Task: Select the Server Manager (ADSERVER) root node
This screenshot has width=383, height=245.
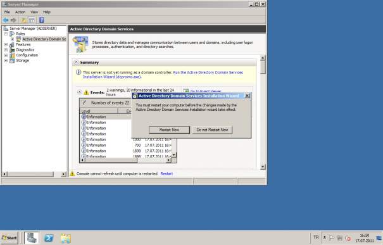Action: (x=33, y=28)
